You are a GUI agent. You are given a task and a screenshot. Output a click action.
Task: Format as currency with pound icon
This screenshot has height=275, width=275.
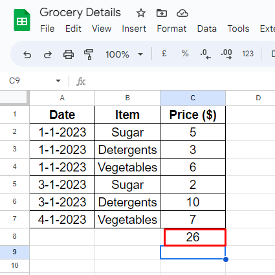(x=164, y=54)
